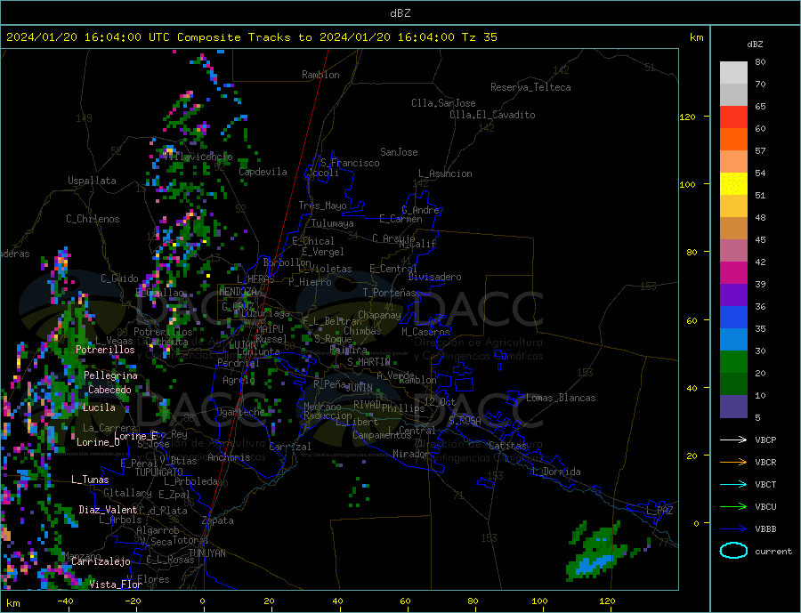Click the dBZ heading above the color scale

point(755,44)
